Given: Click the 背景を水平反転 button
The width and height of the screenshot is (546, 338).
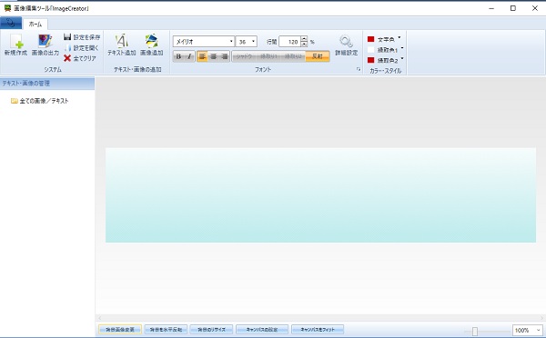Looking at the screenshot, I should (x=166, y=329).
